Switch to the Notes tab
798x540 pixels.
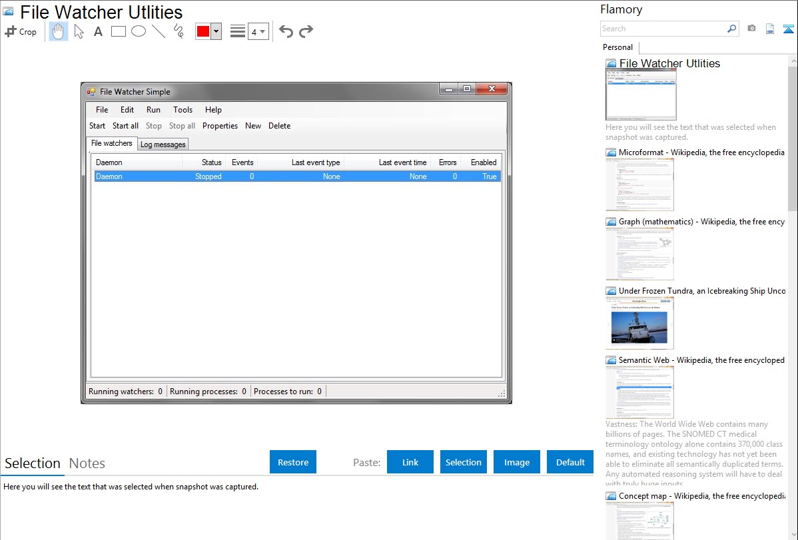pyautogui.click(x=87, y=463)
